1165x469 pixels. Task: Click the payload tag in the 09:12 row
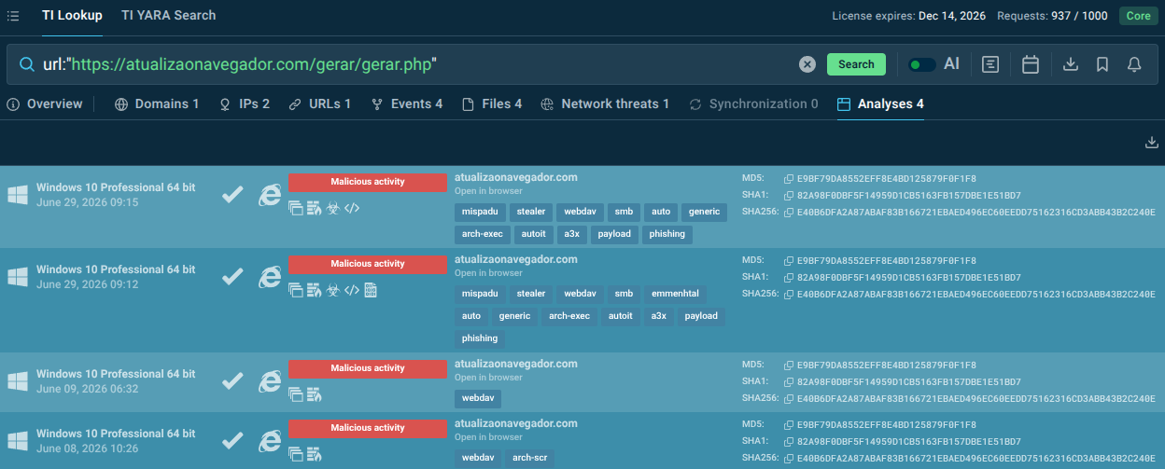coord(701,316)
